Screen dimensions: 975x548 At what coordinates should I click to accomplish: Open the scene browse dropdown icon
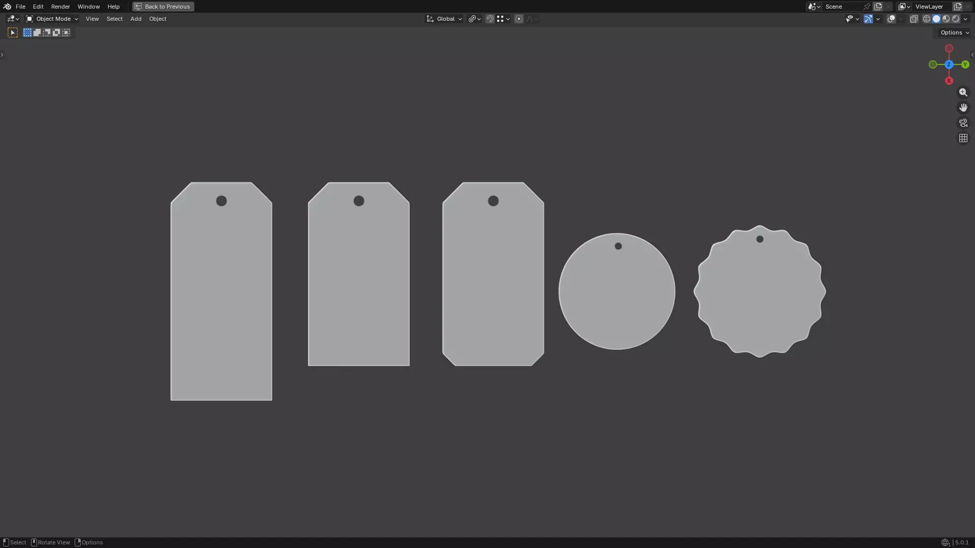tap(814, 7)
